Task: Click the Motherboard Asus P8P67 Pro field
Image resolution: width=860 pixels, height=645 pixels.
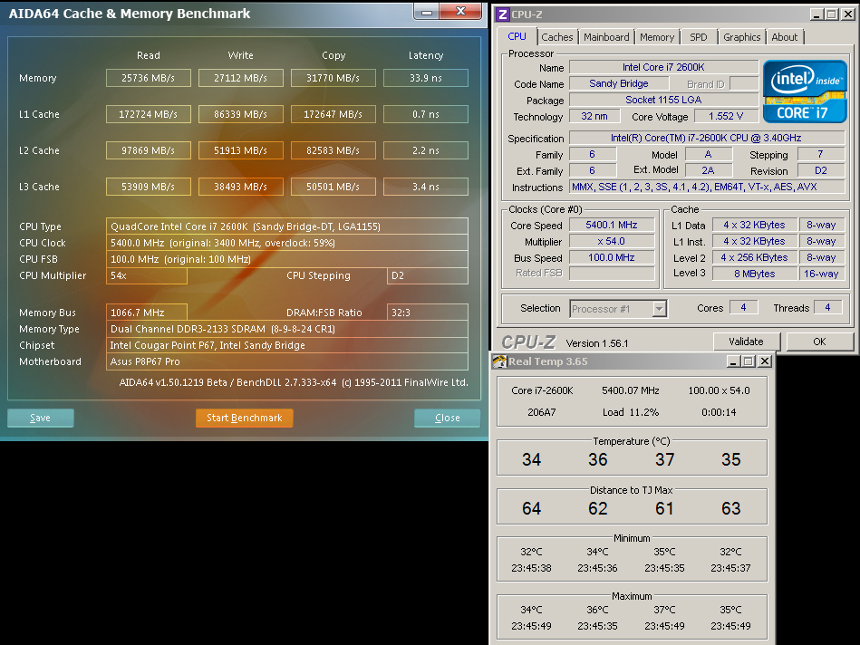Action: (287, 362)
